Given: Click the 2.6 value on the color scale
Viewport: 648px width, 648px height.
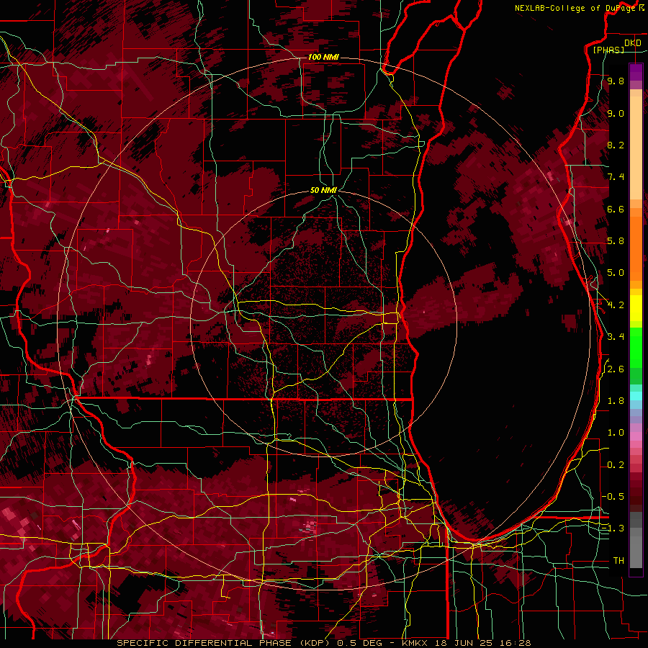Looking at the screenshot, I should 616,369.
